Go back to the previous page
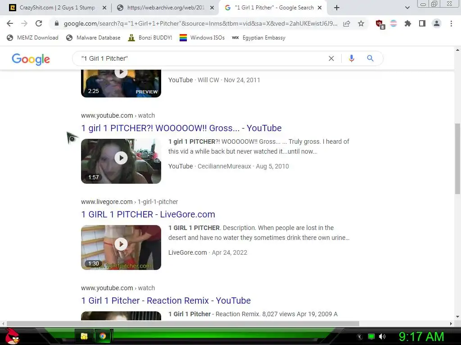461x345 pixels. 10,23
